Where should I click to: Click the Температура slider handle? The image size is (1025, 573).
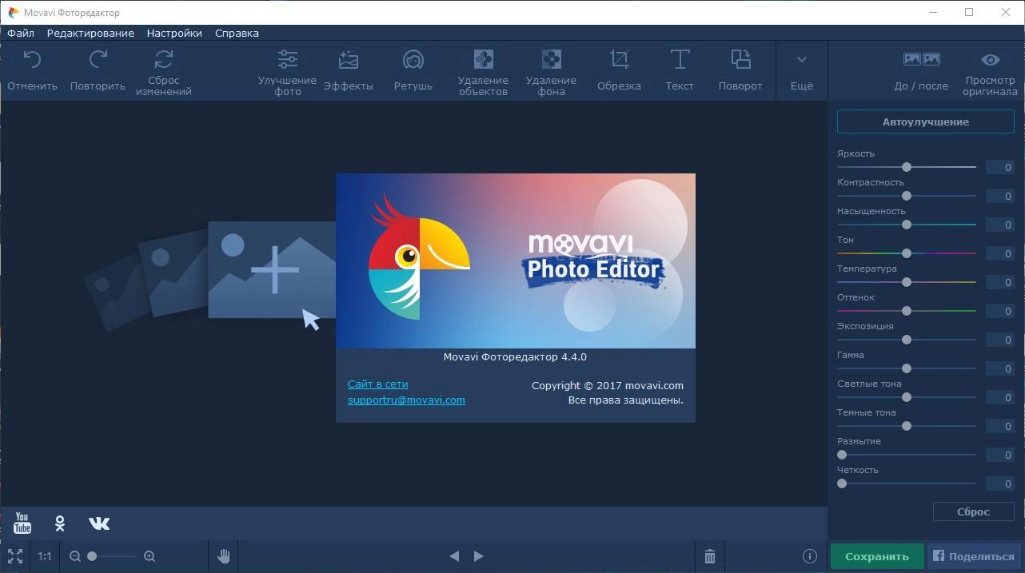pyautogui.click(x=907, y=282)
